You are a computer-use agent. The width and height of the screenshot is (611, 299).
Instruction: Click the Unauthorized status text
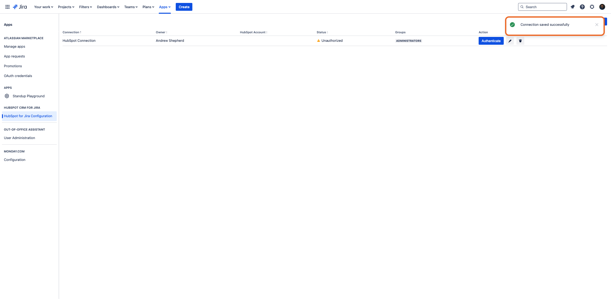(x=332, y=41)
